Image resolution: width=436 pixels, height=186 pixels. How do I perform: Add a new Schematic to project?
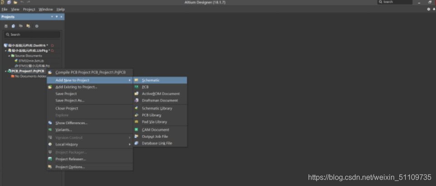160,80
